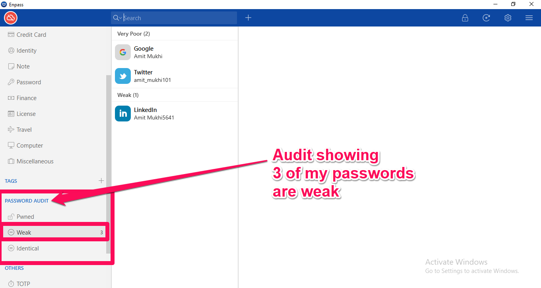Viewport: 541px width, 288px height.
Task: Open the hamburger menu
Action: click(x=529, y=18)
